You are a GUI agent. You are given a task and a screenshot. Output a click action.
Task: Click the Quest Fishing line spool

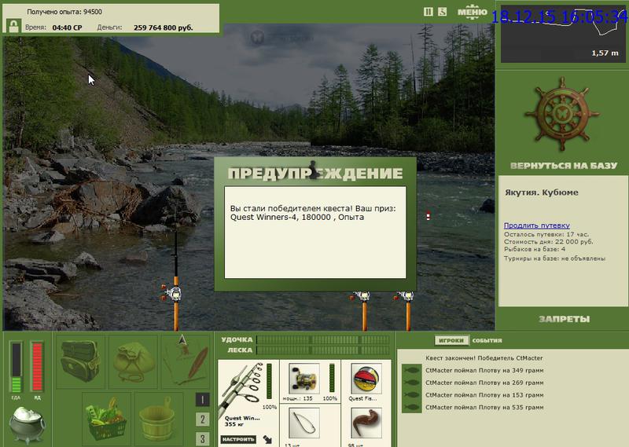pyautogui.click(x=366, y=379)
